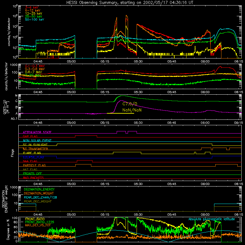Click the REAR_DEC_WEIGHT legend label
This screenshot has width=245, height=245.
38,202
